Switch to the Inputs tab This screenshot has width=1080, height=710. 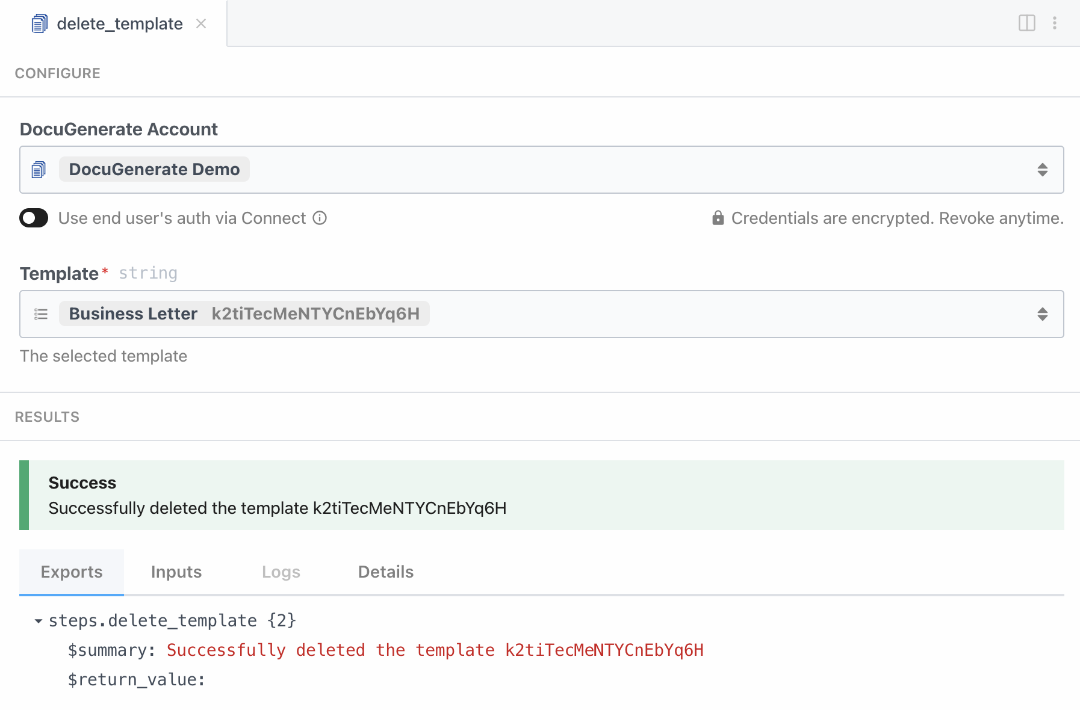point(176,572)
